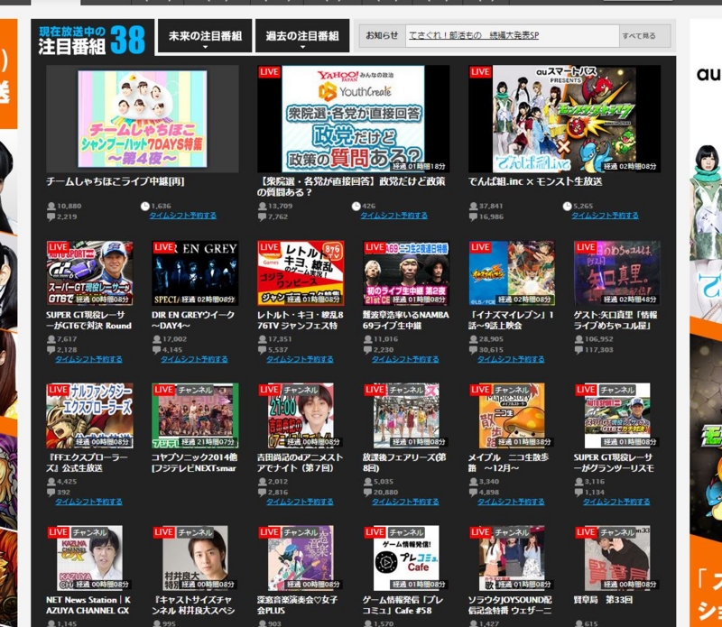Click title 【衆院選・各党が直接回答】政党だけど政策の質問ある？

351,187
